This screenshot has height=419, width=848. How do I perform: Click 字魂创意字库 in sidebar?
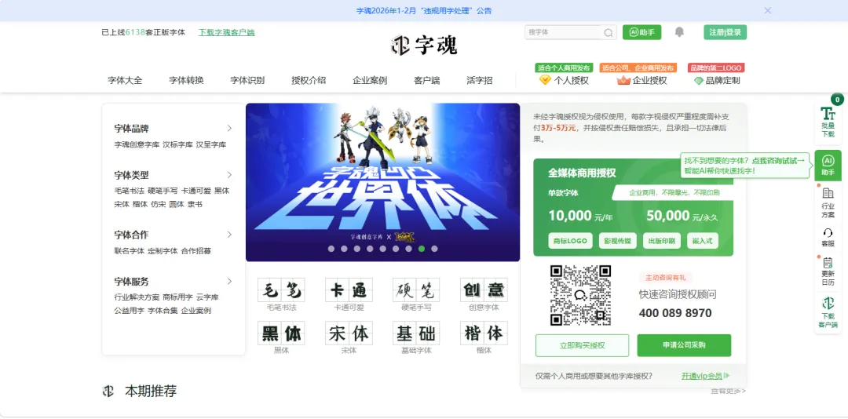pyautogui.click(x=137, y=144)
